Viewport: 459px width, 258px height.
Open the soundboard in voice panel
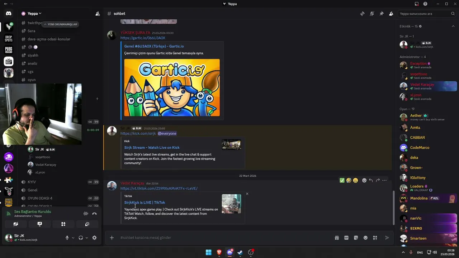pyautogui.click(x=87, y=224)
